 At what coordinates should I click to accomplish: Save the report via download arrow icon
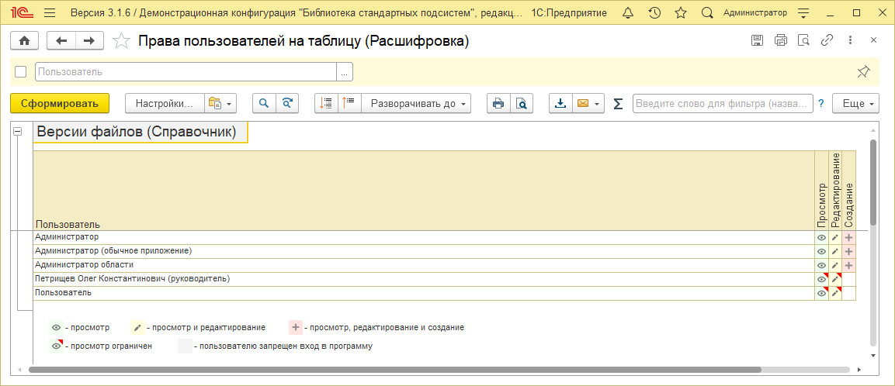coord(560,104)
